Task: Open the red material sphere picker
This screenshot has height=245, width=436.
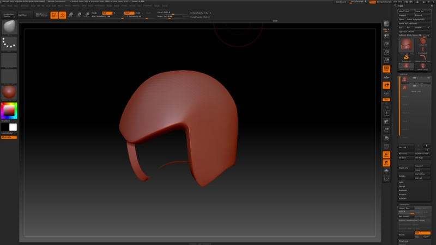Action: (x=9, y=92)
